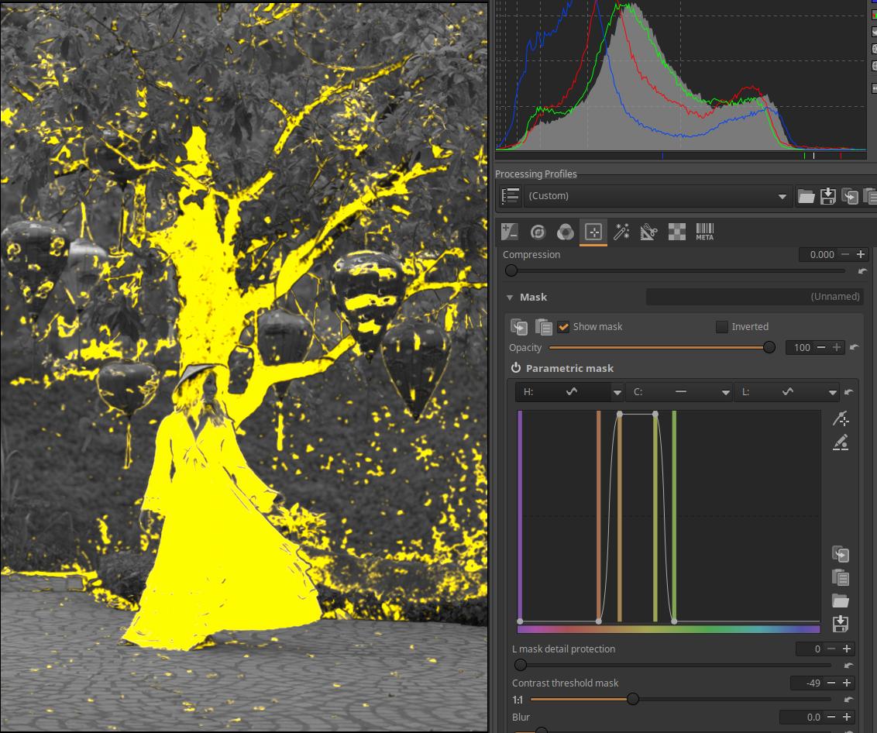Reset the Opacity slider to default
Viewport: 877px width, 733px height.
(854, 348)
